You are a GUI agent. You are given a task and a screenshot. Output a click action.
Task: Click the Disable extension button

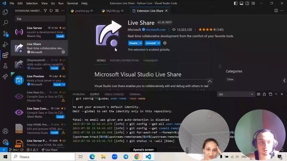(134, 43)
